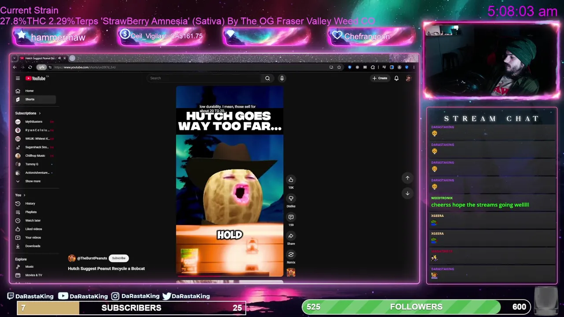Click the Create button

[380, 78]
